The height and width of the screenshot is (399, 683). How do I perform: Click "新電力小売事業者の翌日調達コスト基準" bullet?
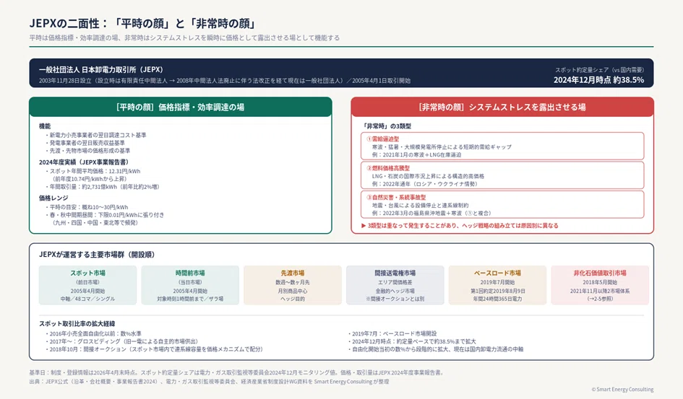[x=96, y=135]
